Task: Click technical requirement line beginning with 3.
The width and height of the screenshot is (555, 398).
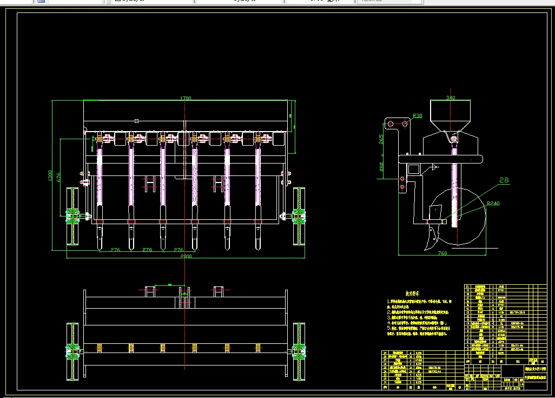Action: click(412, 317)
